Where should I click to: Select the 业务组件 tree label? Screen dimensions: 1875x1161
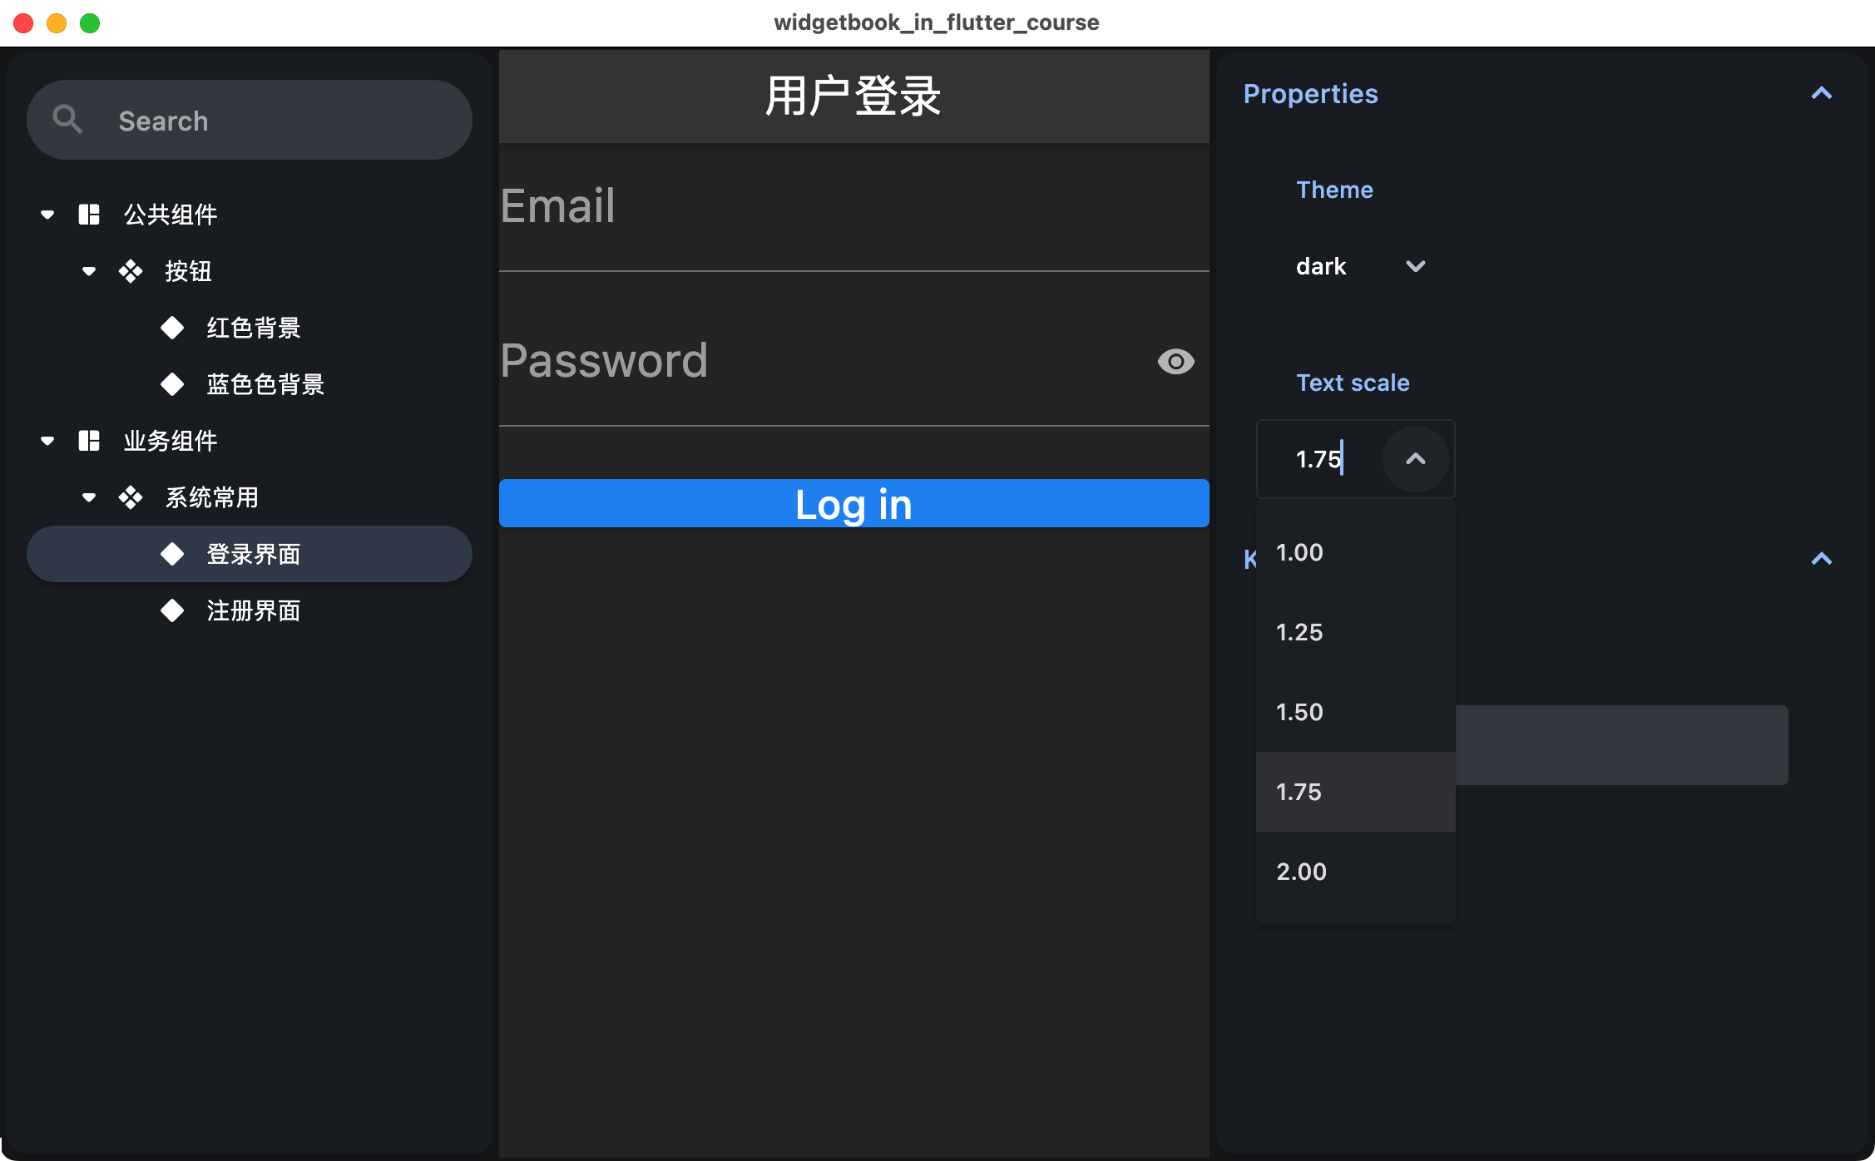[171, 441]
